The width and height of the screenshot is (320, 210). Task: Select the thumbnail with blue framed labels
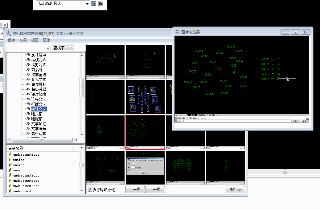(145, 97)
